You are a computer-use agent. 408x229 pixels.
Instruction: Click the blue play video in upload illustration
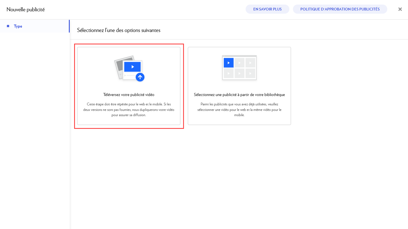(132, 67)
